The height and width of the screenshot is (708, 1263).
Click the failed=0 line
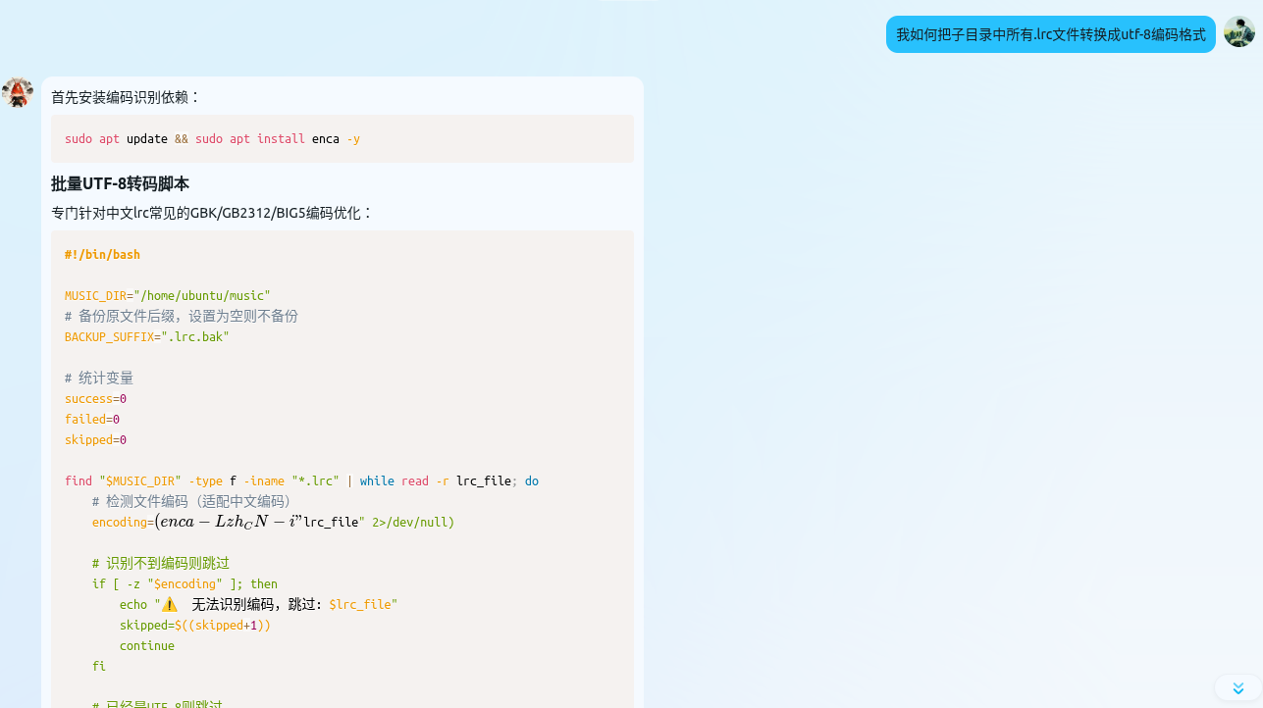point(92,420)
